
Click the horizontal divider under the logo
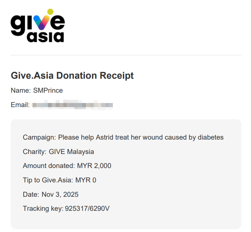pos(126,55)
